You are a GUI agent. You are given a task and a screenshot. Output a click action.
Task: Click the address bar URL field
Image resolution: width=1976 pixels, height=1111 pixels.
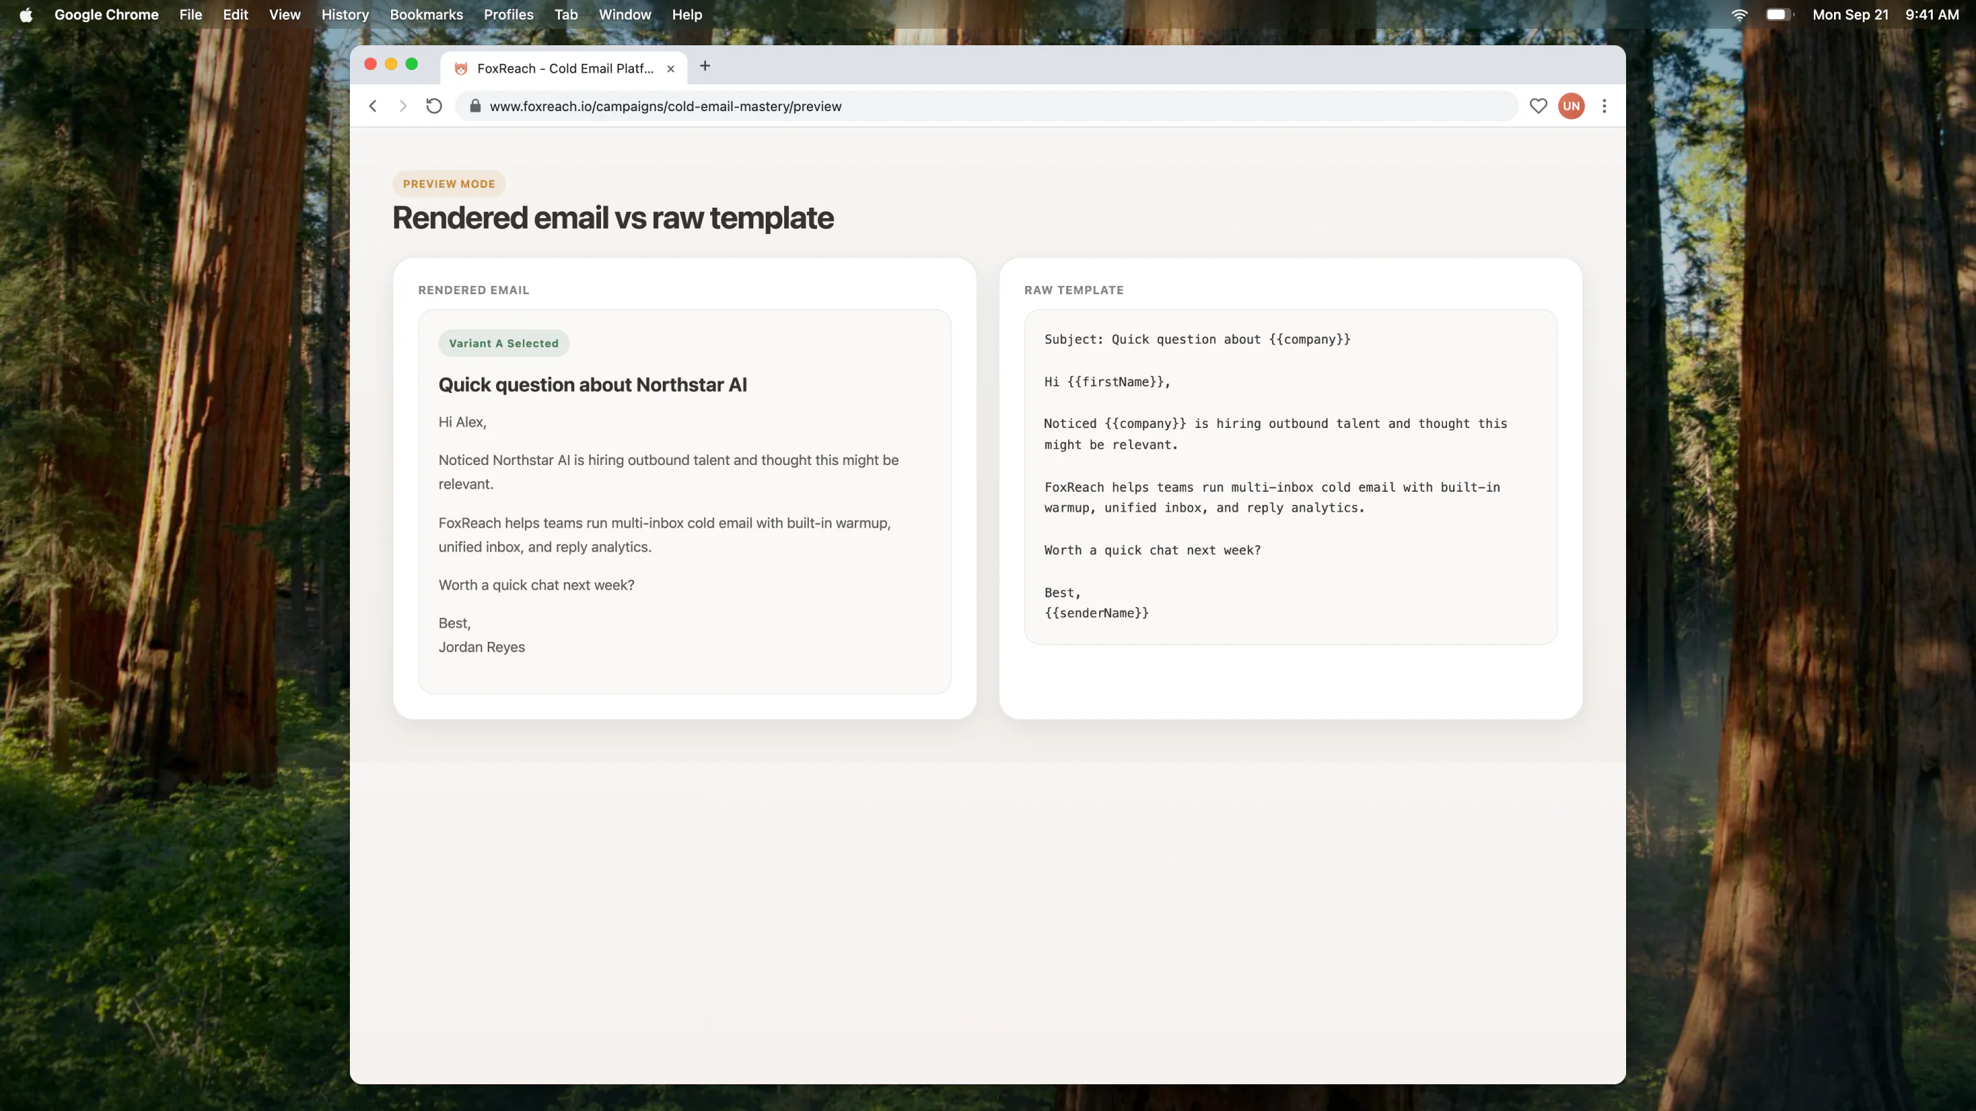987,106
